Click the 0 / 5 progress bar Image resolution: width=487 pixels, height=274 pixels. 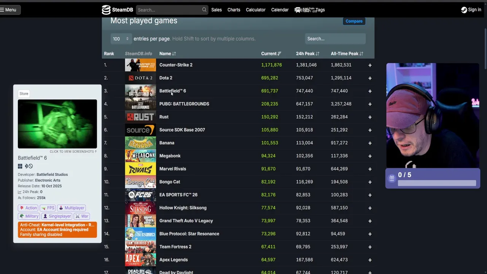click(437, 183)
